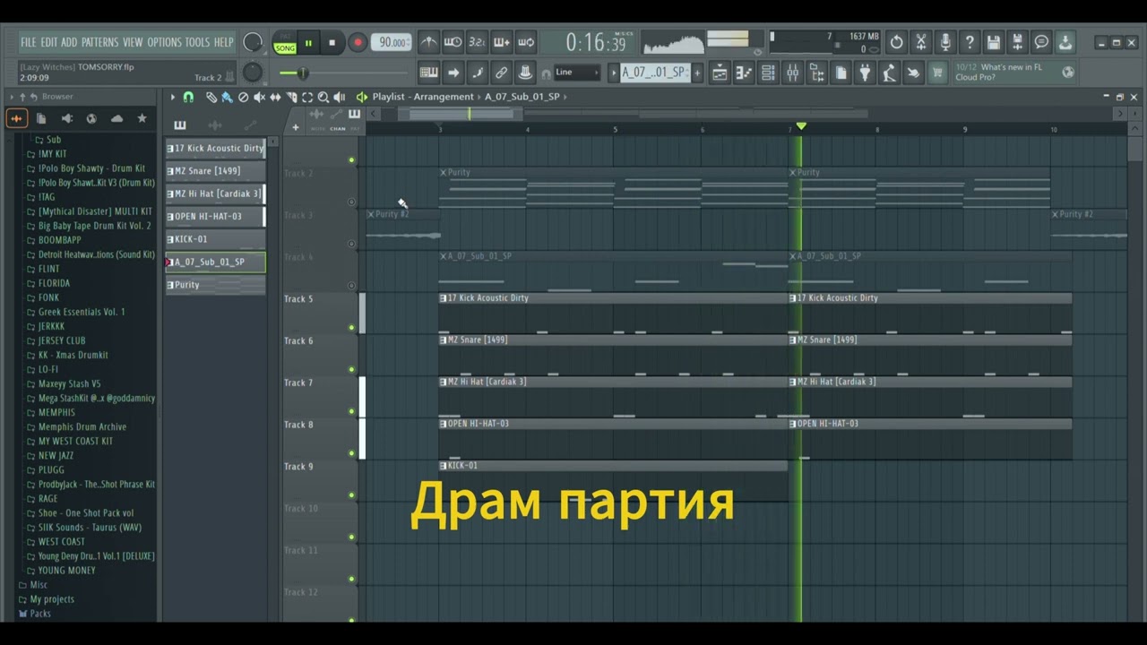Open the Piano roll view icon
This screenshot has width=1147, height=645.
point(745,73)
